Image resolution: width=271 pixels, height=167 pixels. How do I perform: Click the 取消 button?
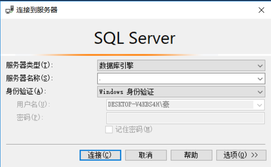[x=146, y=155]
